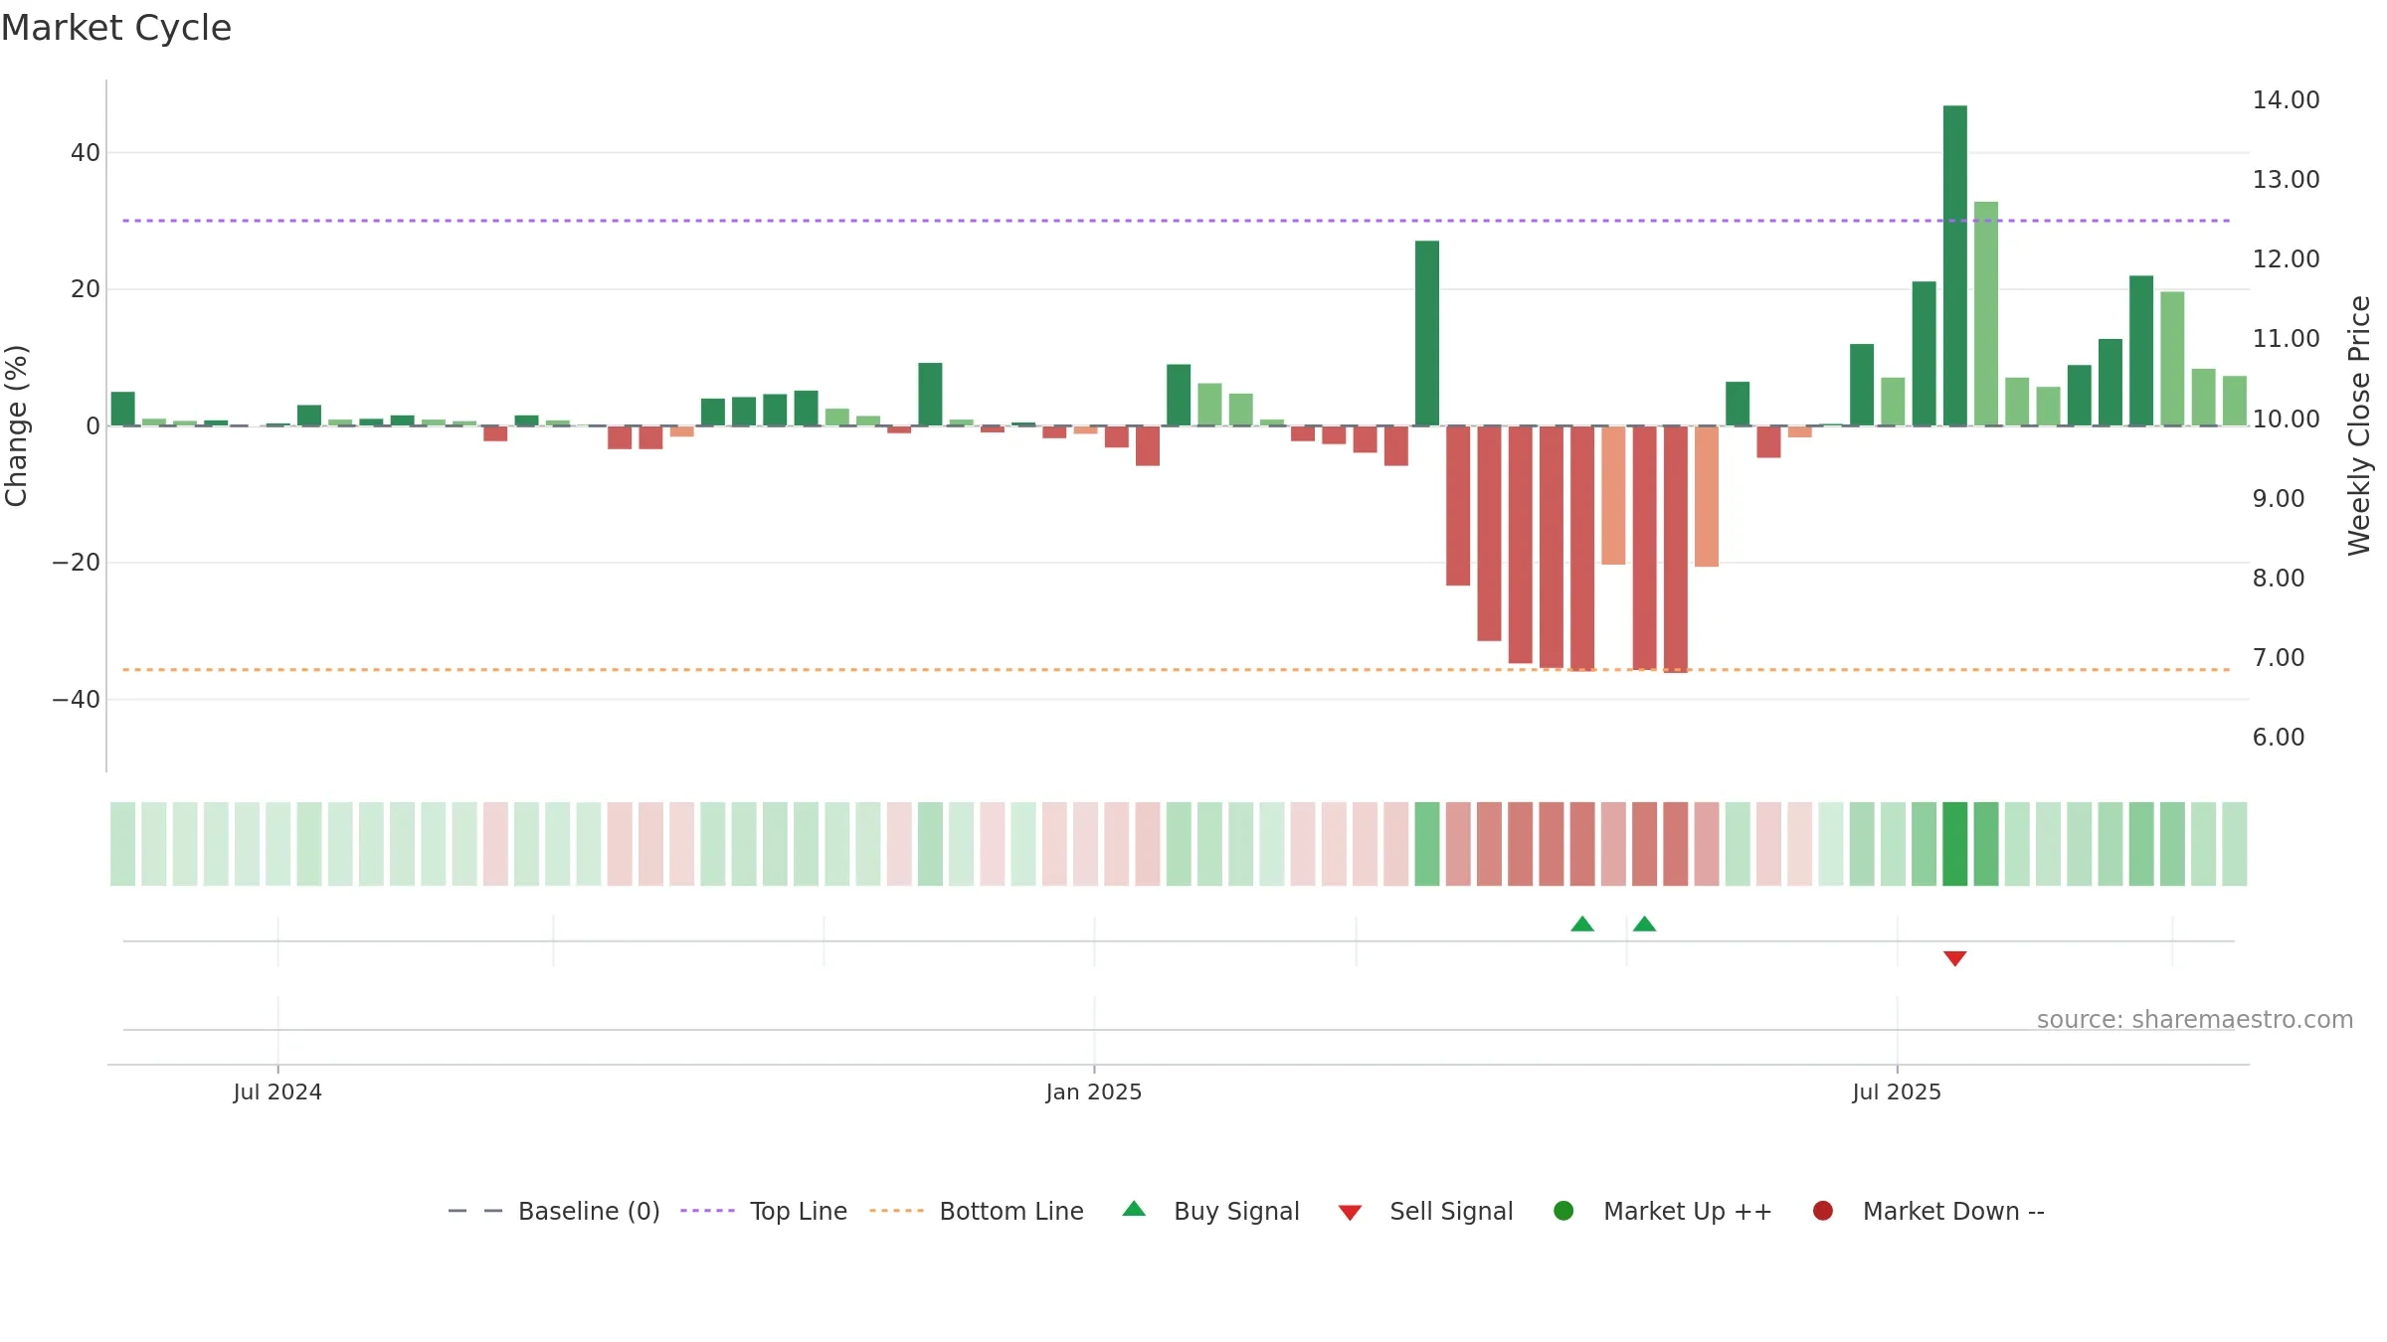
Task: Click the −20 tick on Change axis
Action: [77, 563]
